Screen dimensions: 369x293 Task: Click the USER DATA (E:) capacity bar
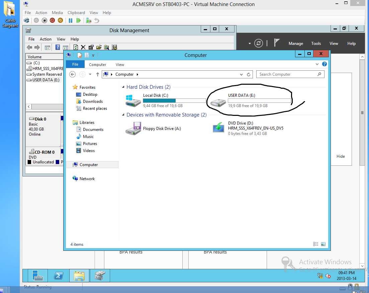click(x=259, y=100)
